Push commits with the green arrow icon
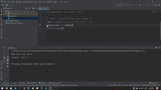This screenshot has height=90, width=161. (x=149, y=5)
